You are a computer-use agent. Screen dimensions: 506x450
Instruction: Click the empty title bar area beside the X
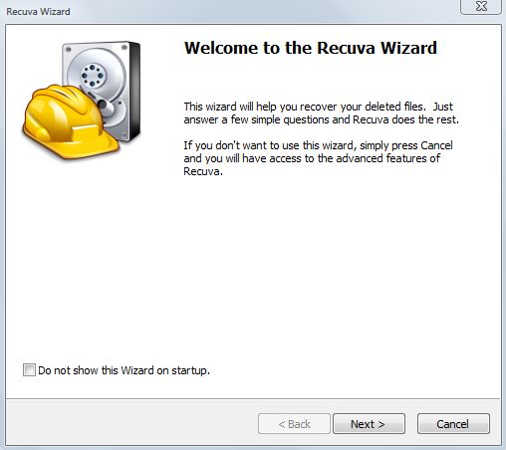266,11
